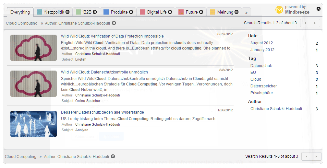The width and height of the screenshot is (327, 168).
Task: Remove the Produkte tab via its X icon
Action: tap(131, 12)
